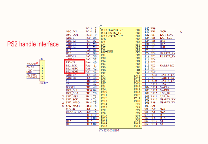This screenshot has height=144, width=208.
Task: Click the STM32F103ZET6 part name
Action: tap(109, 130)
